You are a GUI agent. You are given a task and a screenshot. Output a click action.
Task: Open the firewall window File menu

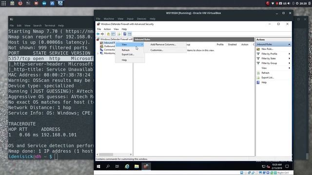[99, 29]
